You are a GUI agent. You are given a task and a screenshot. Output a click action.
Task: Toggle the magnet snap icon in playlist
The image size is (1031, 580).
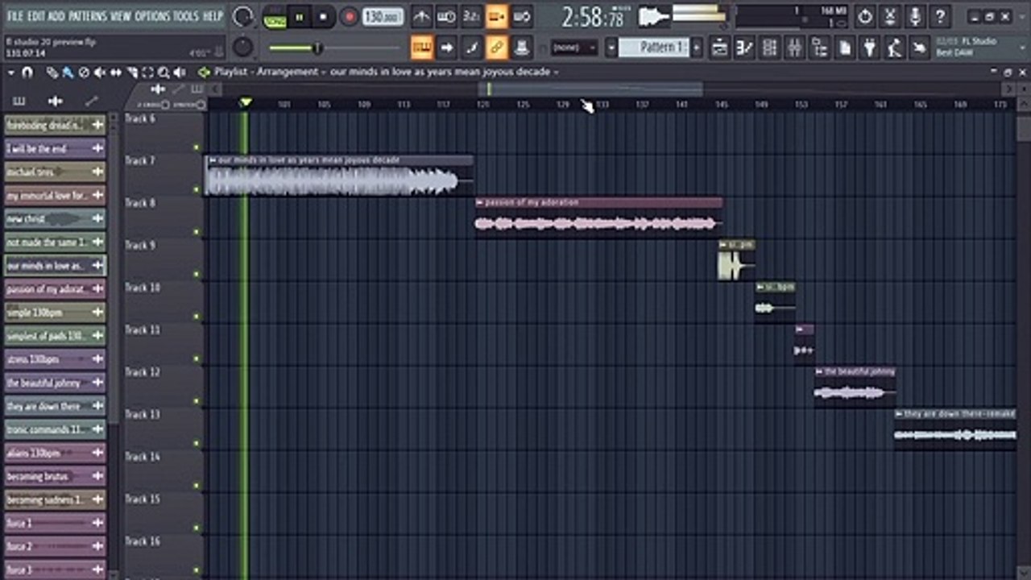tap(27, 72)
